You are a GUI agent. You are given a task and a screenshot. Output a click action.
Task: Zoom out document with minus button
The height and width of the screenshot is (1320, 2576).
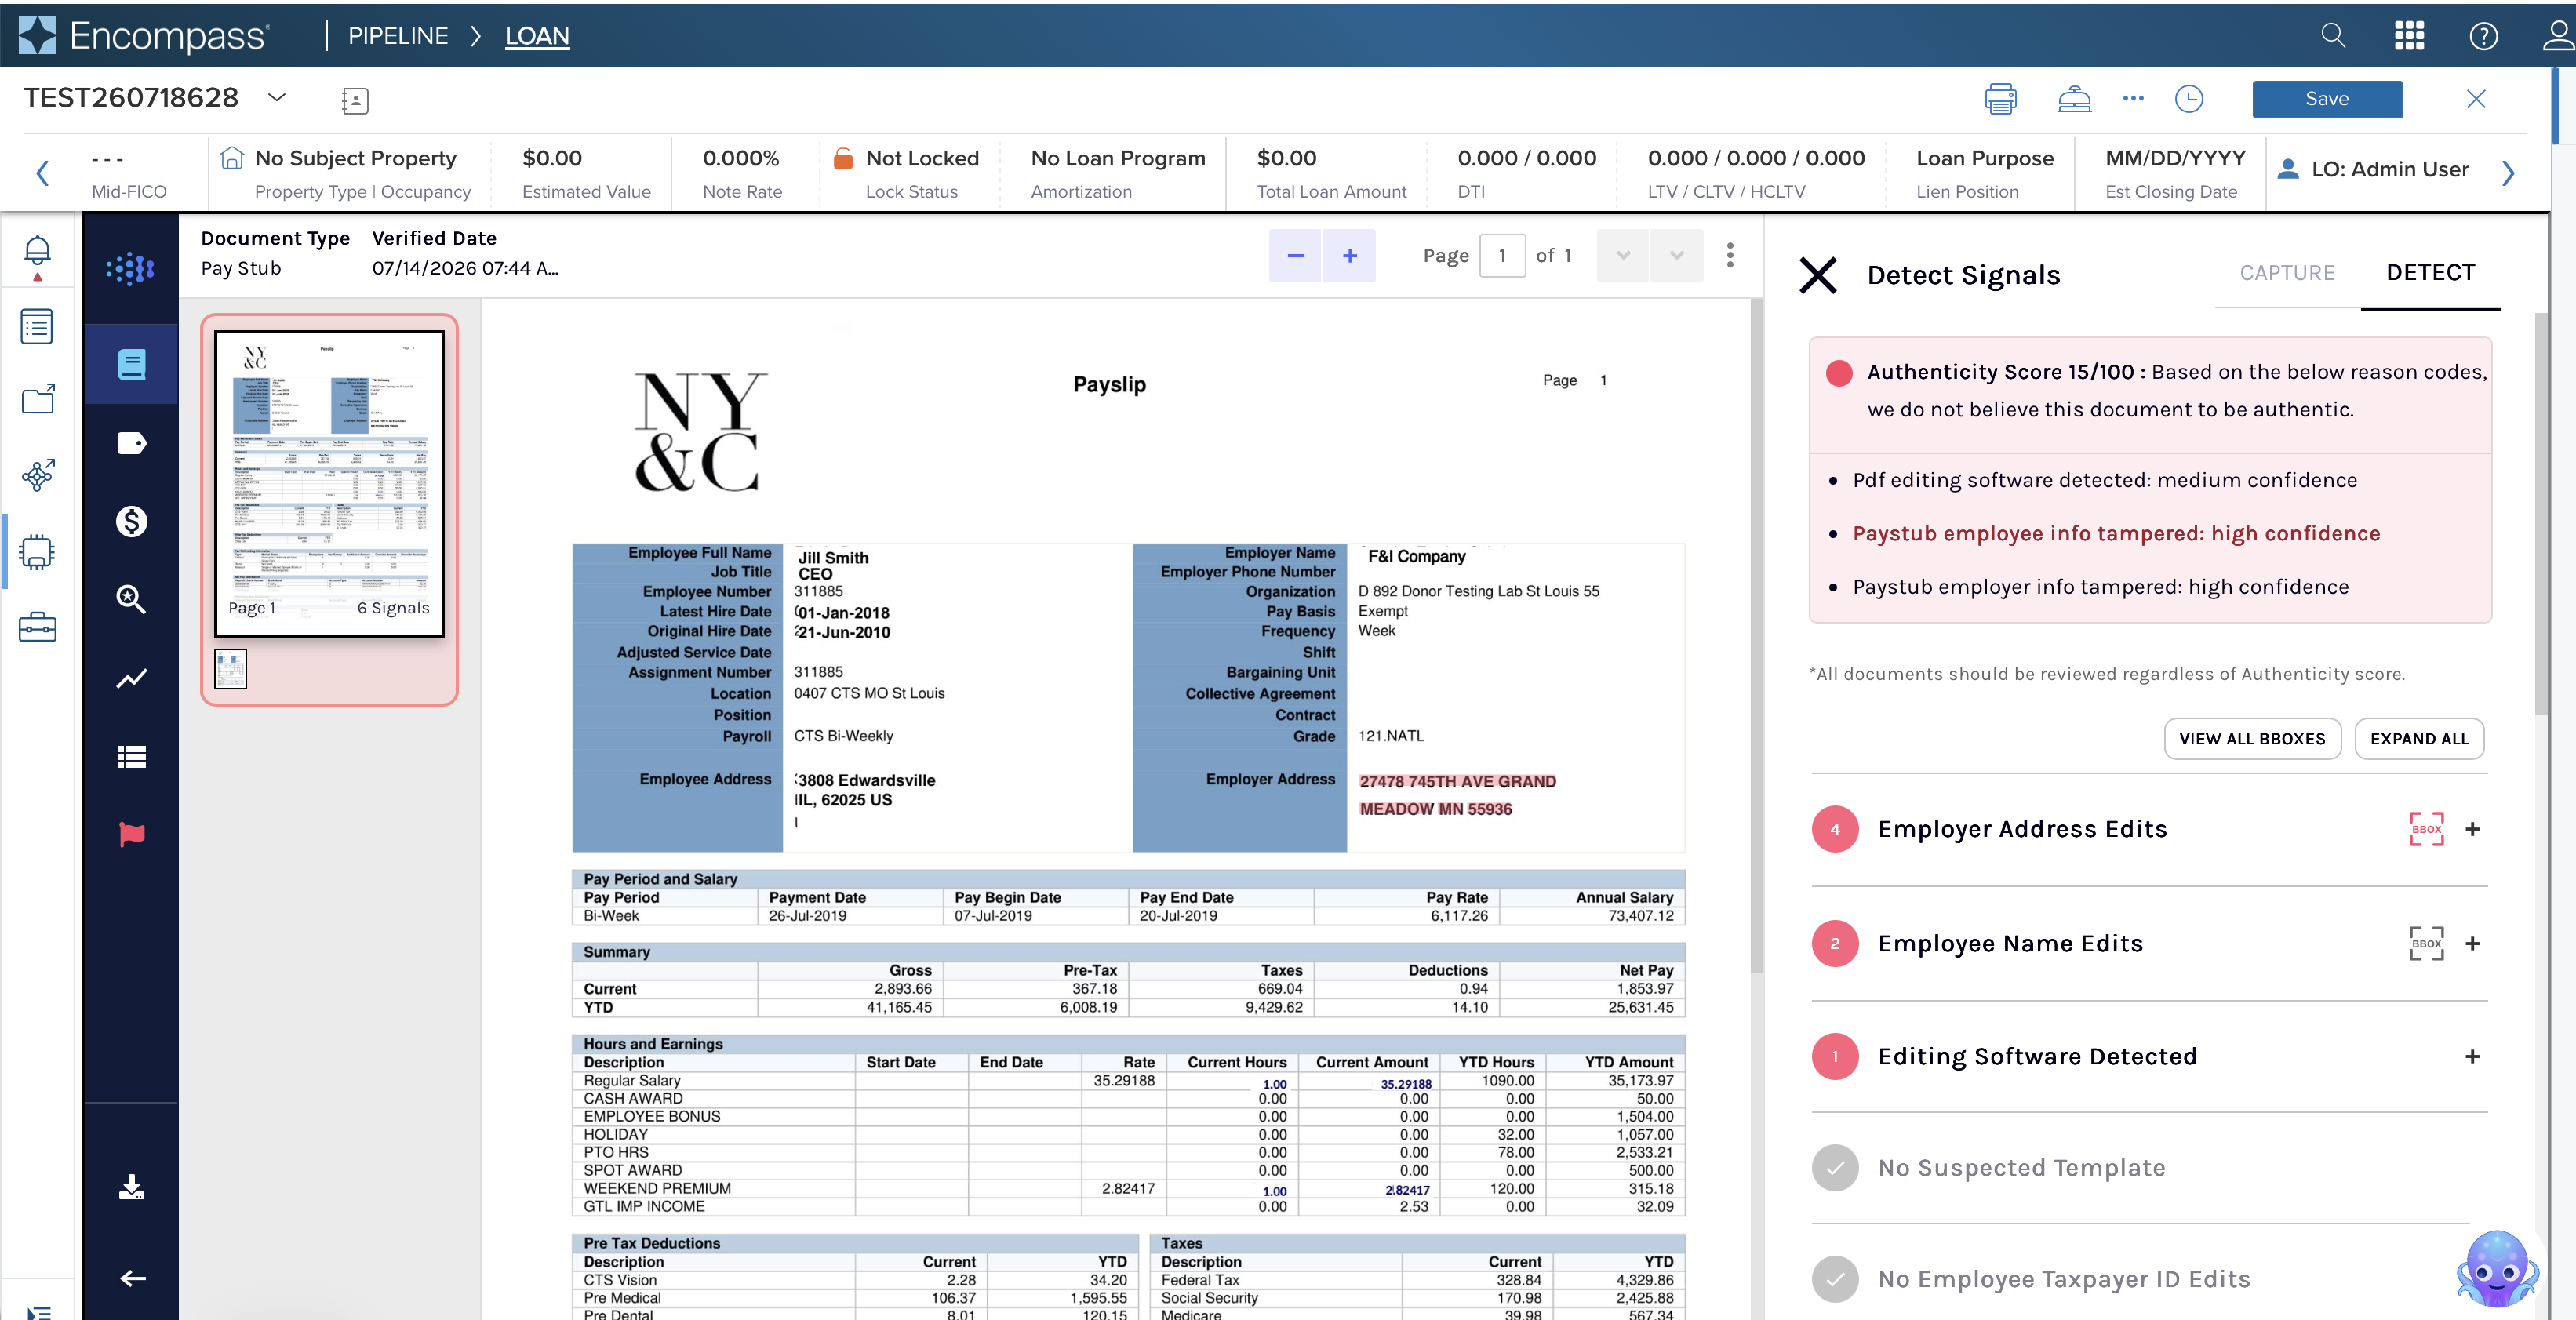(x=1295, y=256)
